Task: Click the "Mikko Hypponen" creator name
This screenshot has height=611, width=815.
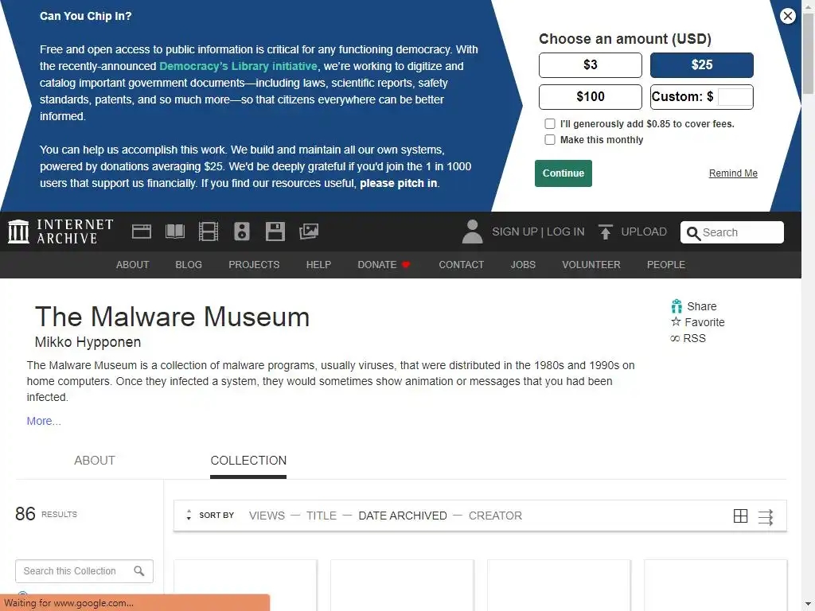Action: 88,342
